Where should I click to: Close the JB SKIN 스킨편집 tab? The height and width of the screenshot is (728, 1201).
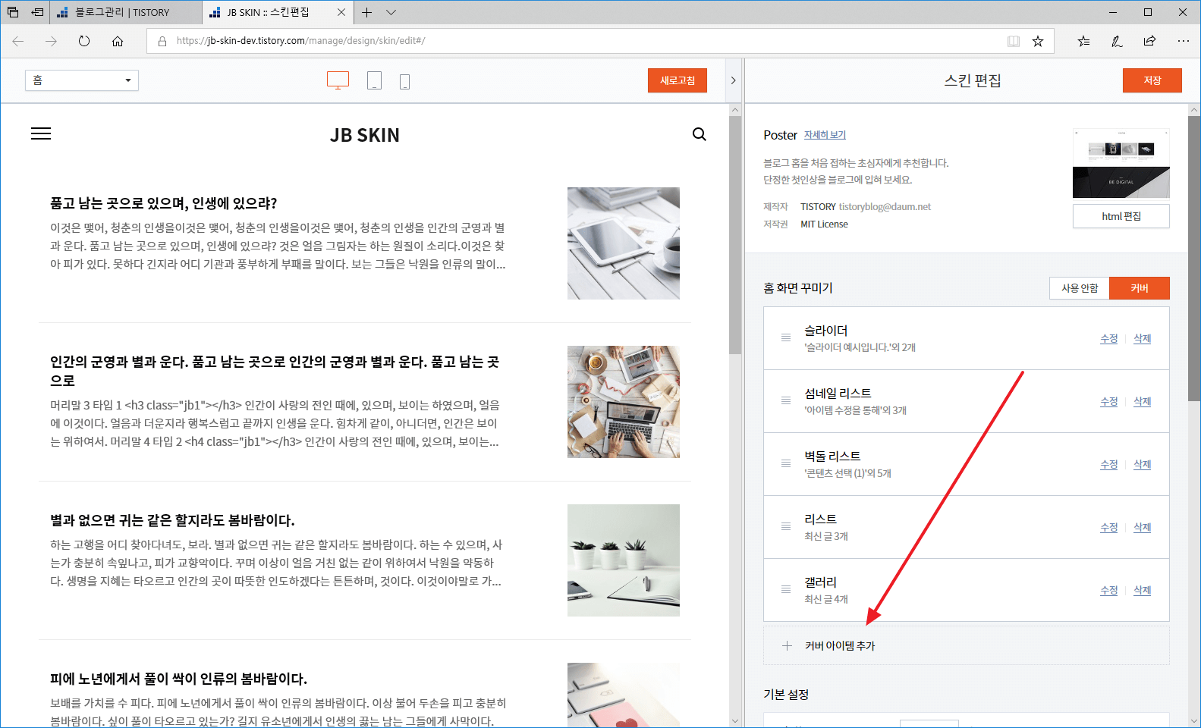341,12
